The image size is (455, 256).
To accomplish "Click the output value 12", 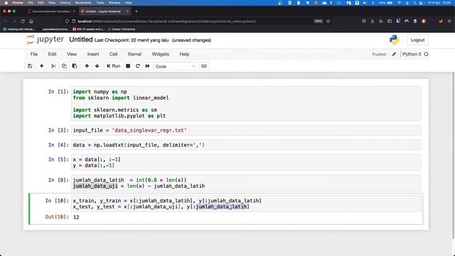I will pos(76,217).
